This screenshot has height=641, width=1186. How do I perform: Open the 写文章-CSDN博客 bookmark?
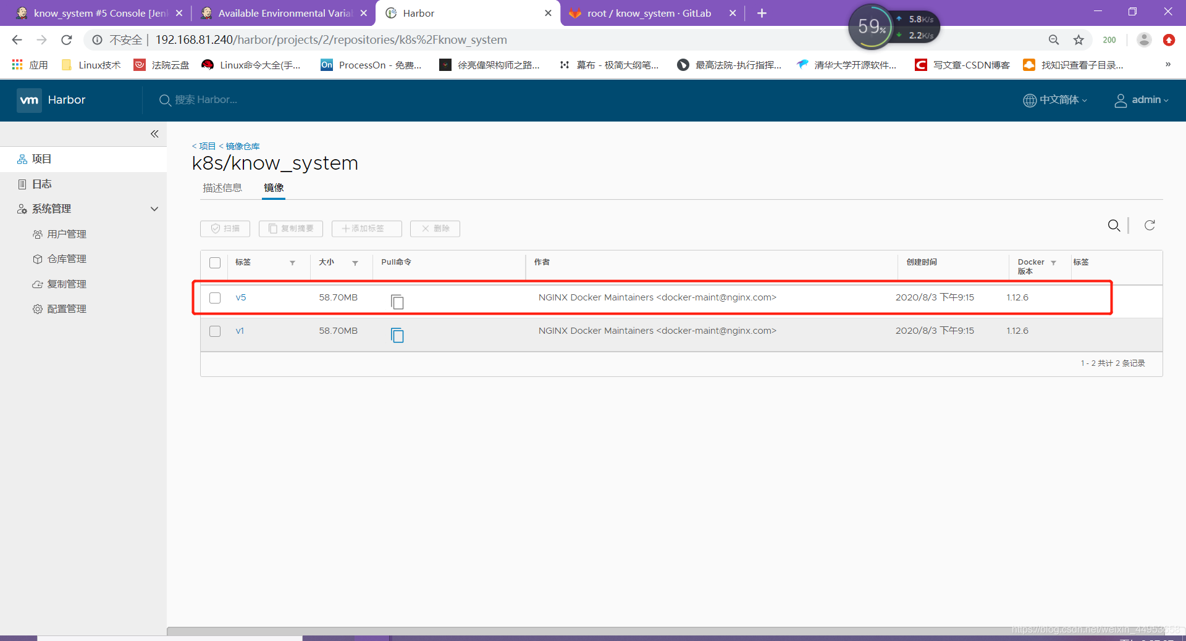click(x=962, y=65)
